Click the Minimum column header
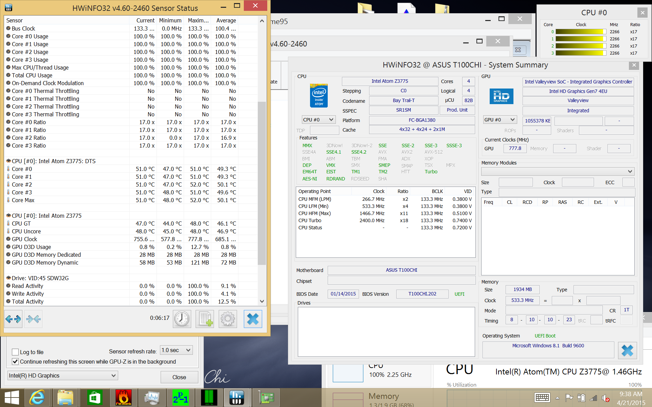Screen dimensions: 652x407 [x=170, y=20]
